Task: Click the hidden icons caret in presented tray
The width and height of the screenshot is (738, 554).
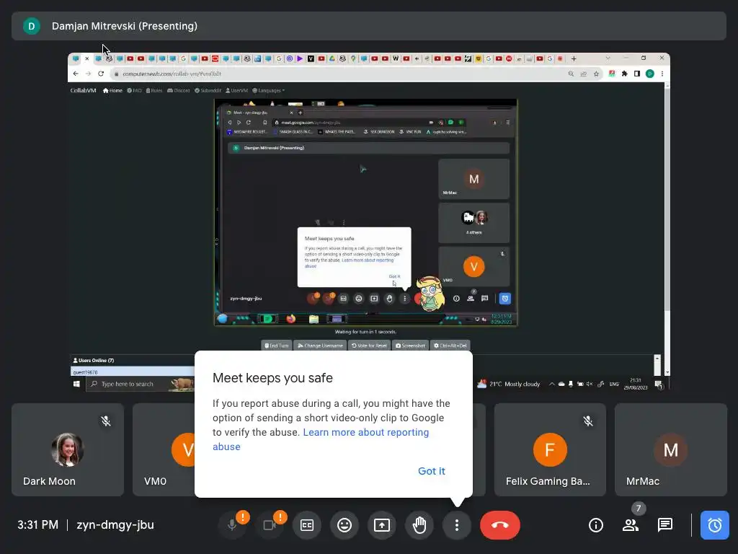Action: point(551,384)
